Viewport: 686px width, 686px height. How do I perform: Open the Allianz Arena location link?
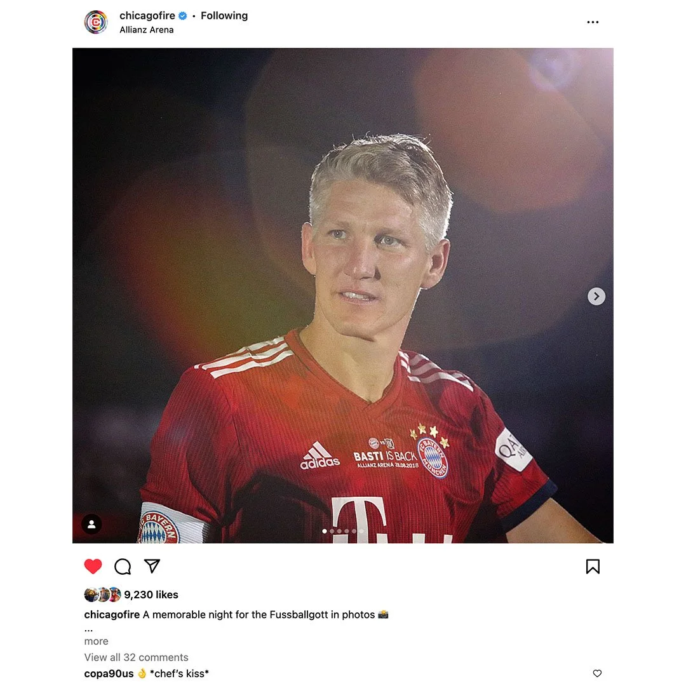[x=147, y=30]
